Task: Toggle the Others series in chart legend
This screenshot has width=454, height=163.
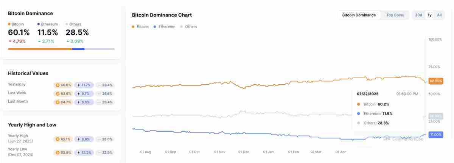Action: click(188, 27)
